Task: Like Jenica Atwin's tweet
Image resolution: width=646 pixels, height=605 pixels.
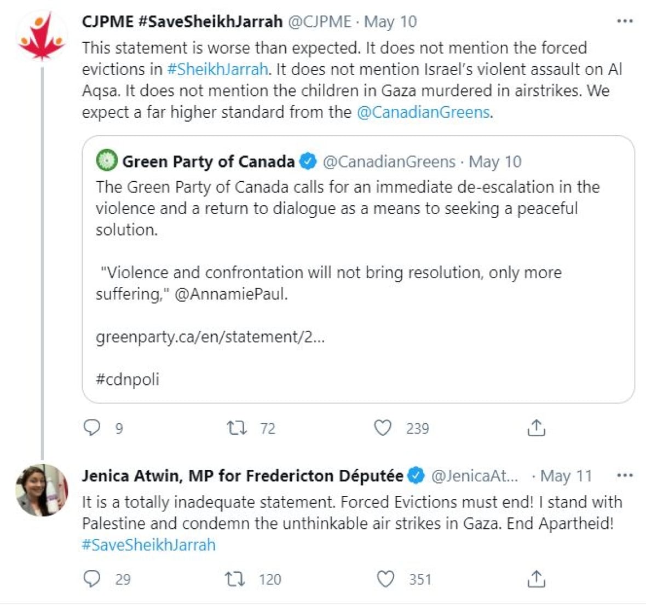Action: tap(385, 579)
